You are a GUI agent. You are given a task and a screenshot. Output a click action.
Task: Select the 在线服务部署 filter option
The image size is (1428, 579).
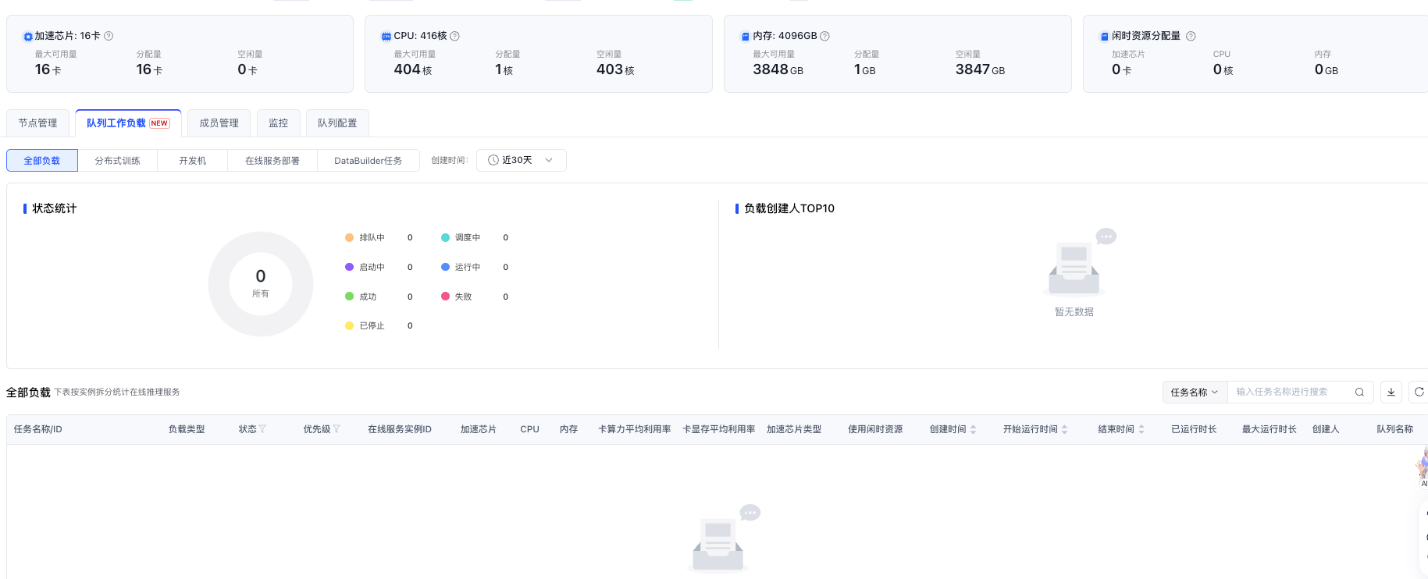[272, 161]
